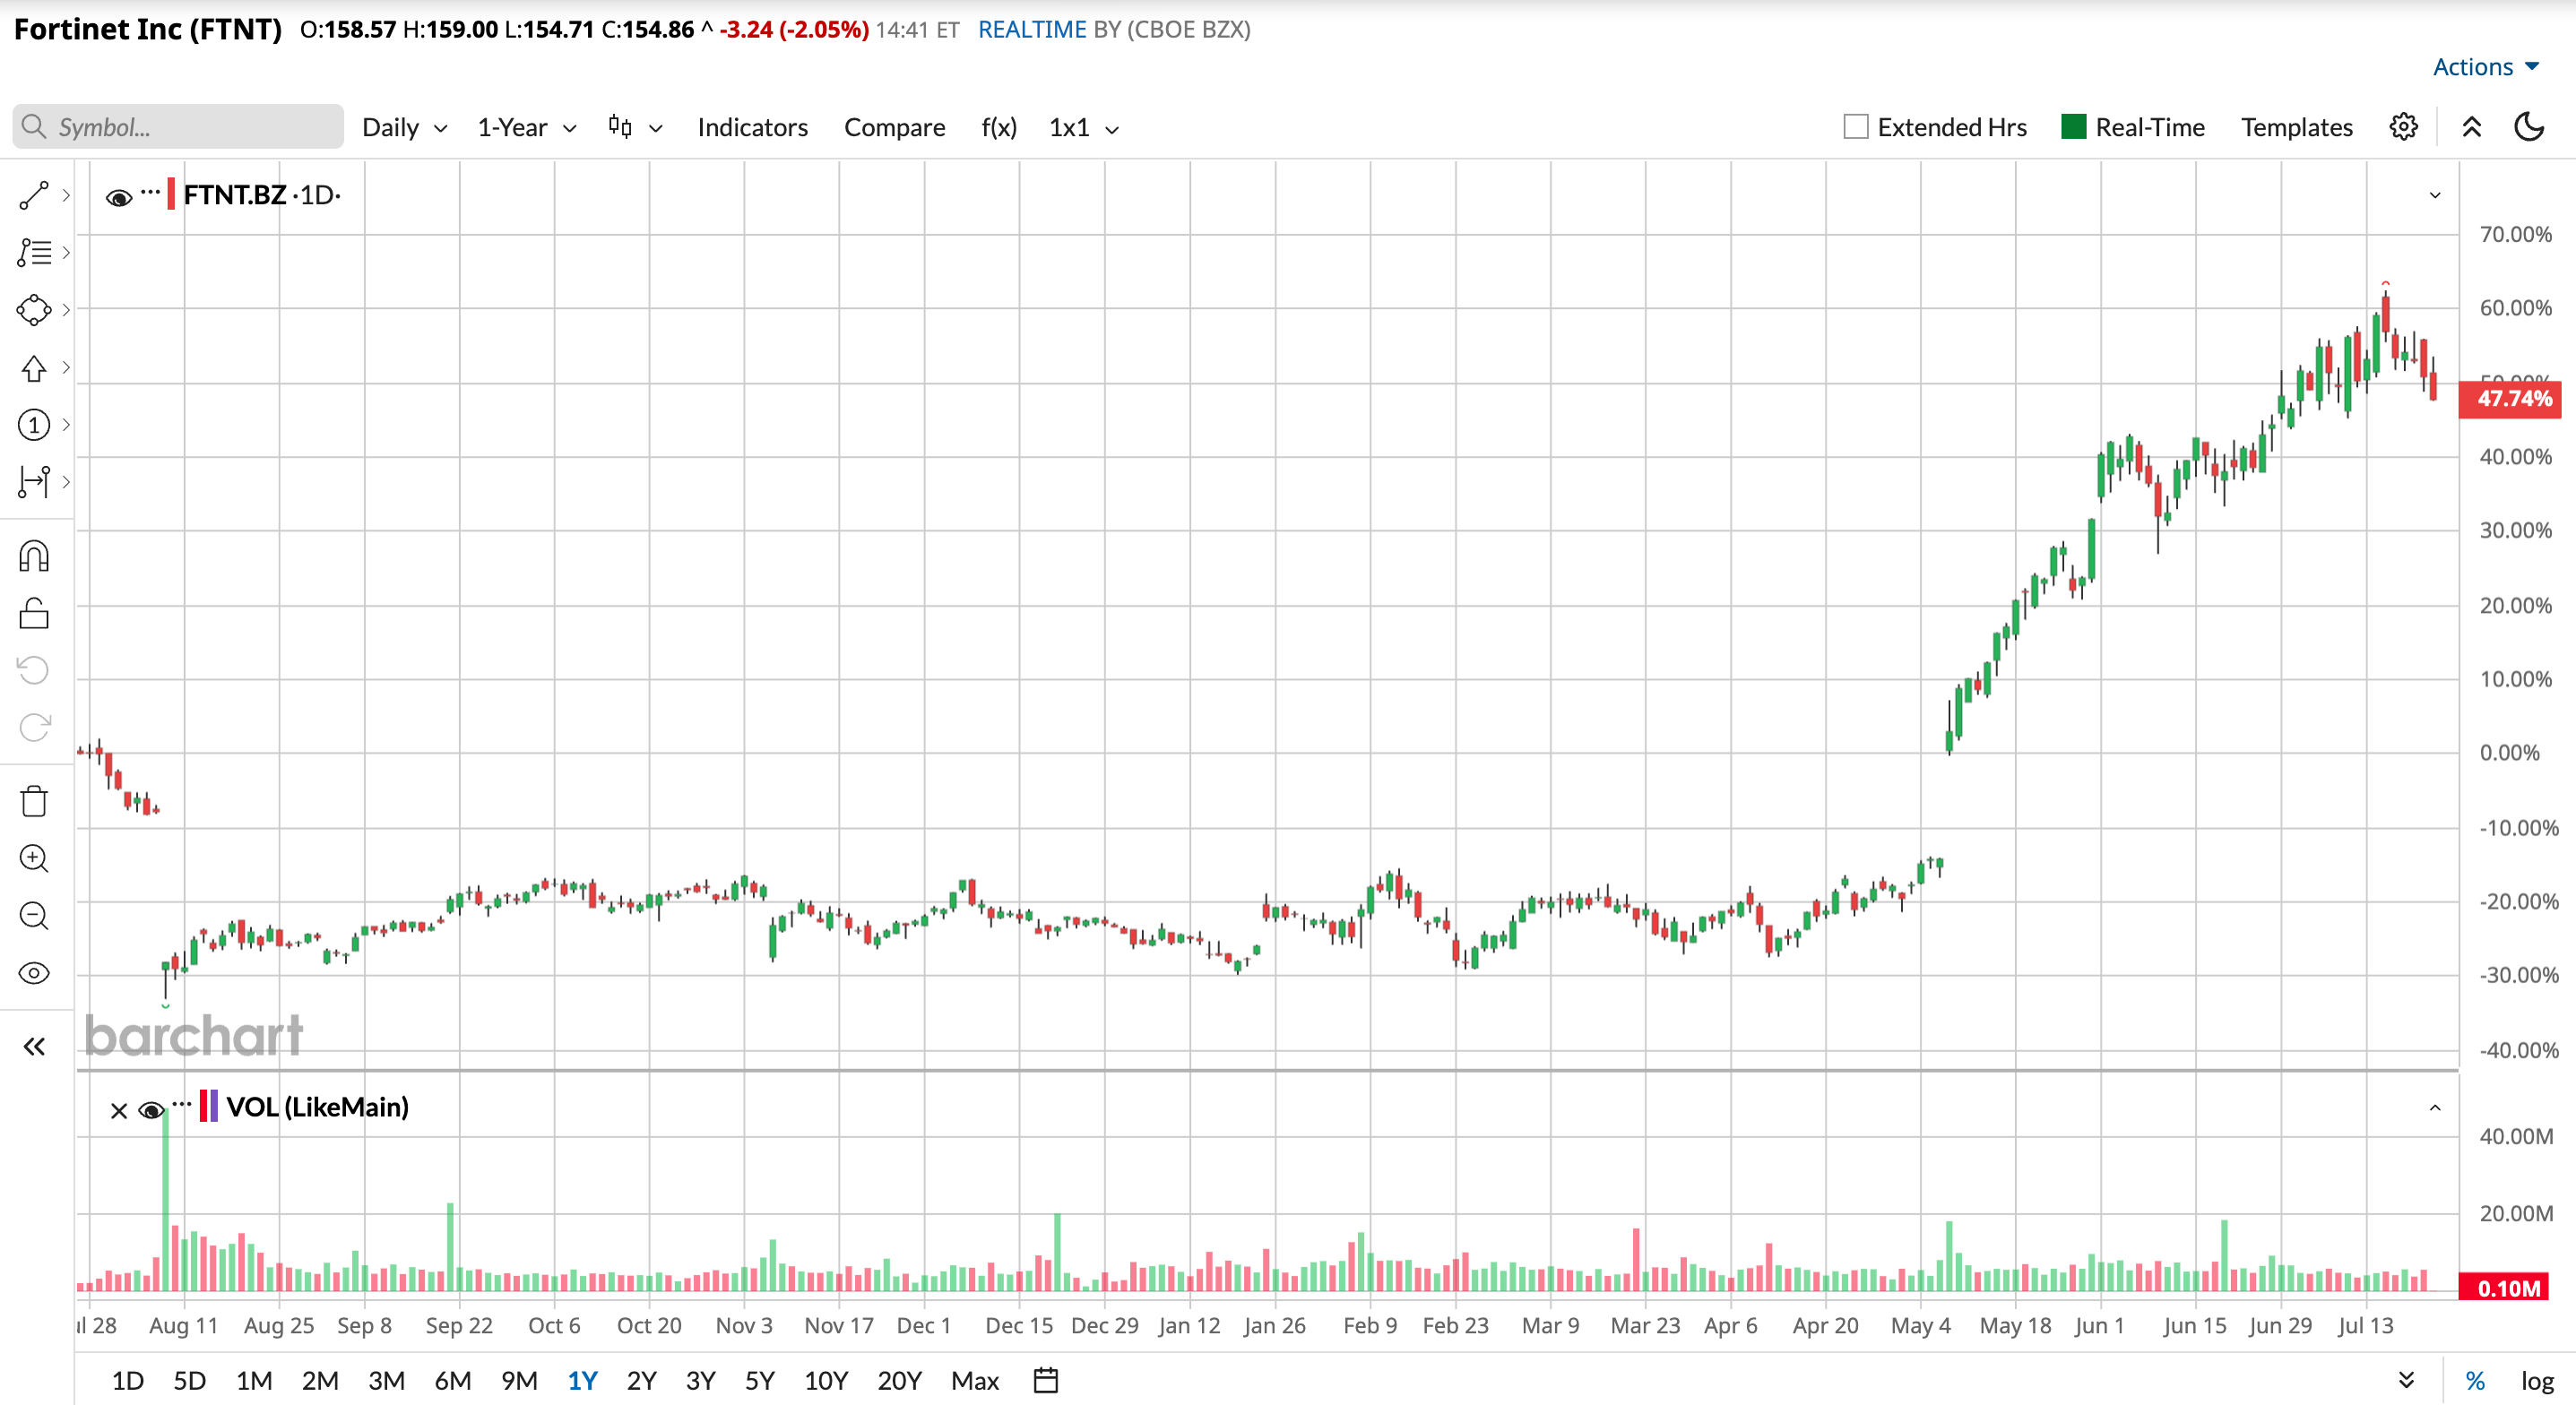This screenshot has width=2576, height=1405.
Task: Select the numbered label annotation tool
Action: click(34, 425)
